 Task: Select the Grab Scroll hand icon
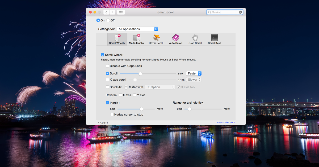[x=195, y=37]
